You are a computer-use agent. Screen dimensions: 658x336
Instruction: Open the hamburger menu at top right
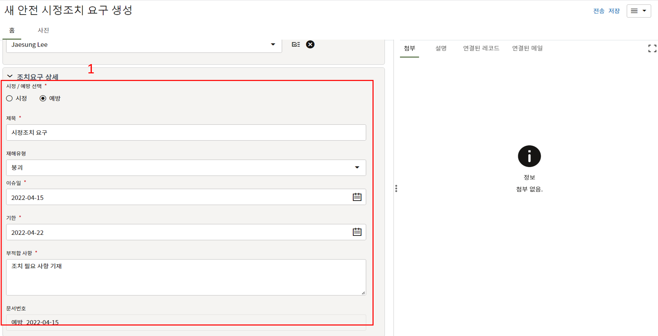638,11
